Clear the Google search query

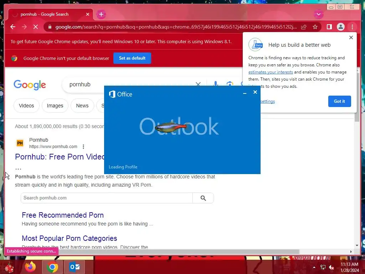tap(198, 84)
